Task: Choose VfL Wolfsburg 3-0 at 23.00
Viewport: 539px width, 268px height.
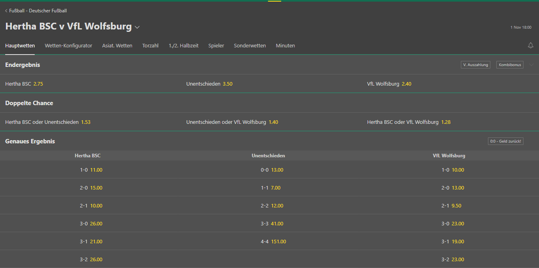Action: (x=452, y=223)
